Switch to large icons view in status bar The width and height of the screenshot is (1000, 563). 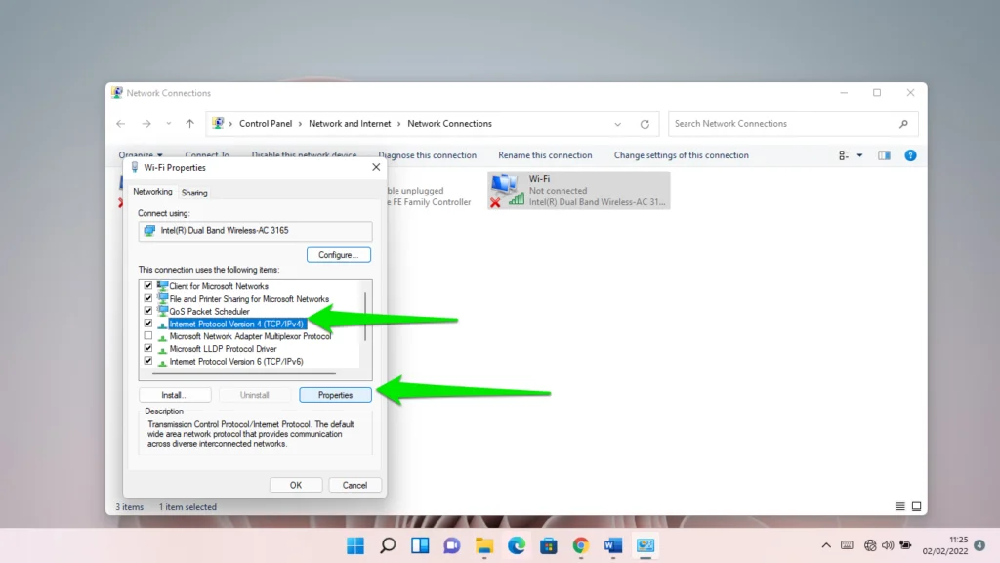point(916,506)
